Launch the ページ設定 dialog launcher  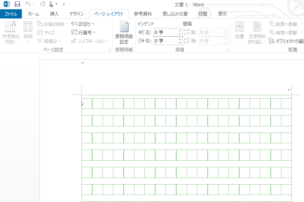click(110, 50)
